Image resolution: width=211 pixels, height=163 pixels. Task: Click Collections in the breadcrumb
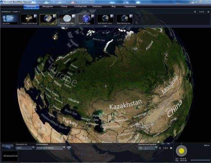[6, 12]
